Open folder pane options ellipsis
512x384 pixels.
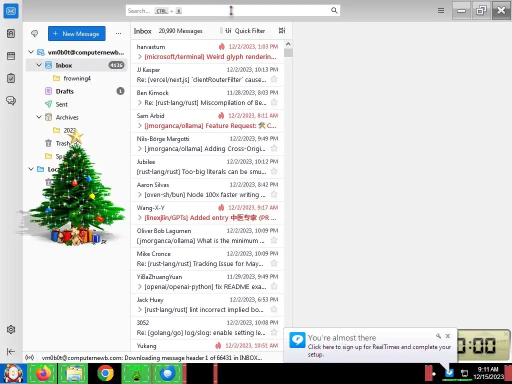[x=118, y=33]
